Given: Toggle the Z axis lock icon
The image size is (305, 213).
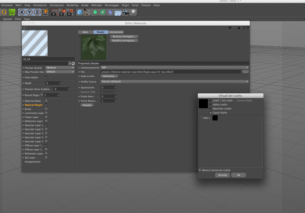Looking at the screenshot, I should [37, 12].
